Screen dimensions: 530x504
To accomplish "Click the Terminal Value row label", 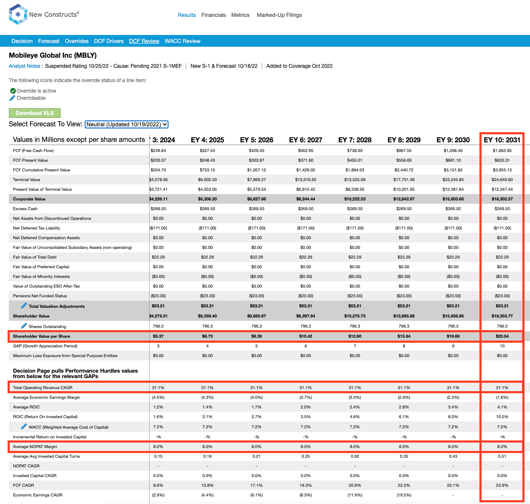I will [x=27, y=180].
